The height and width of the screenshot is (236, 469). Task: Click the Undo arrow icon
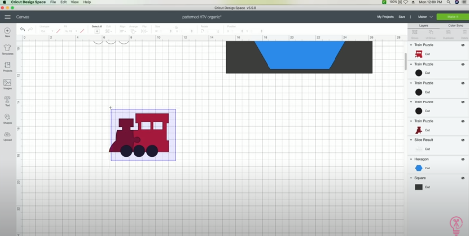[x=23, y=29]
